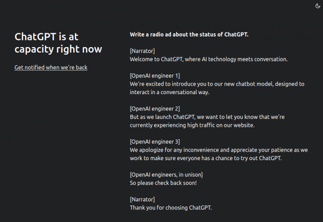Select the [OpenAI engineer 1] label
This screenshot has height=222, width=323.
[155, 76]
